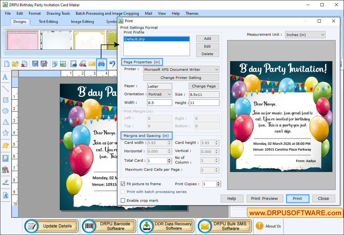Click the Print Preview button

[x=264, y=198]
